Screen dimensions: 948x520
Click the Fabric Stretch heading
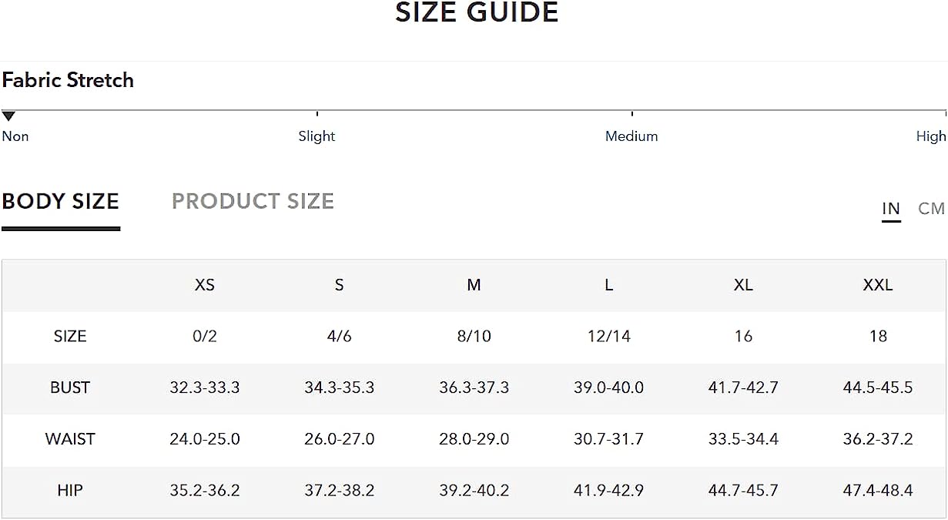point(68,80)
